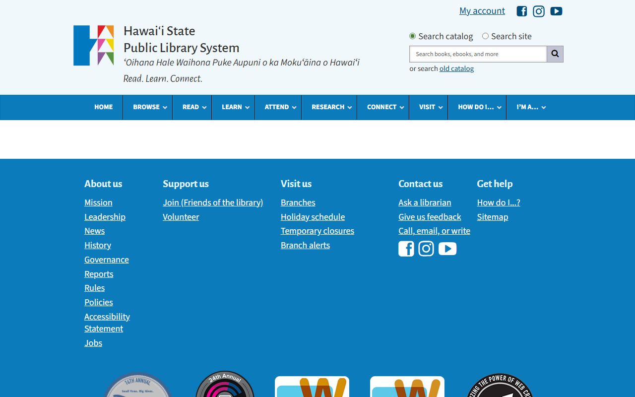Open the Mission link
The width and height of the screenshot is (635, 397).
tap(98, 202)
